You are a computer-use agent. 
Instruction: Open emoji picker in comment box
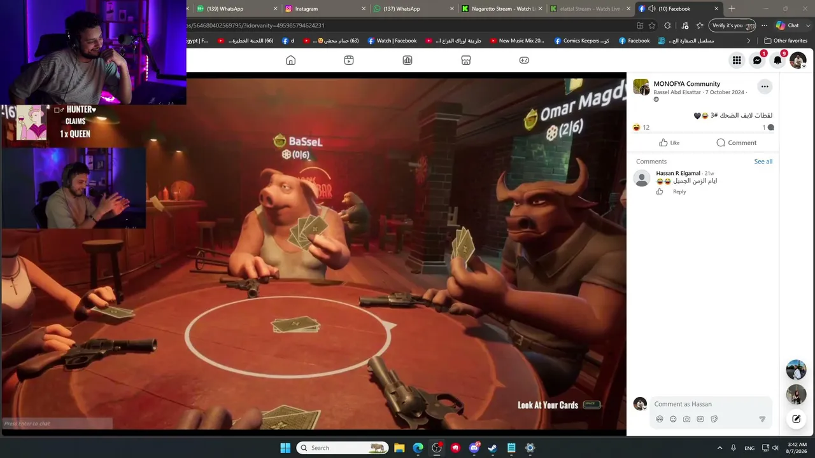(x=673, y=419)
